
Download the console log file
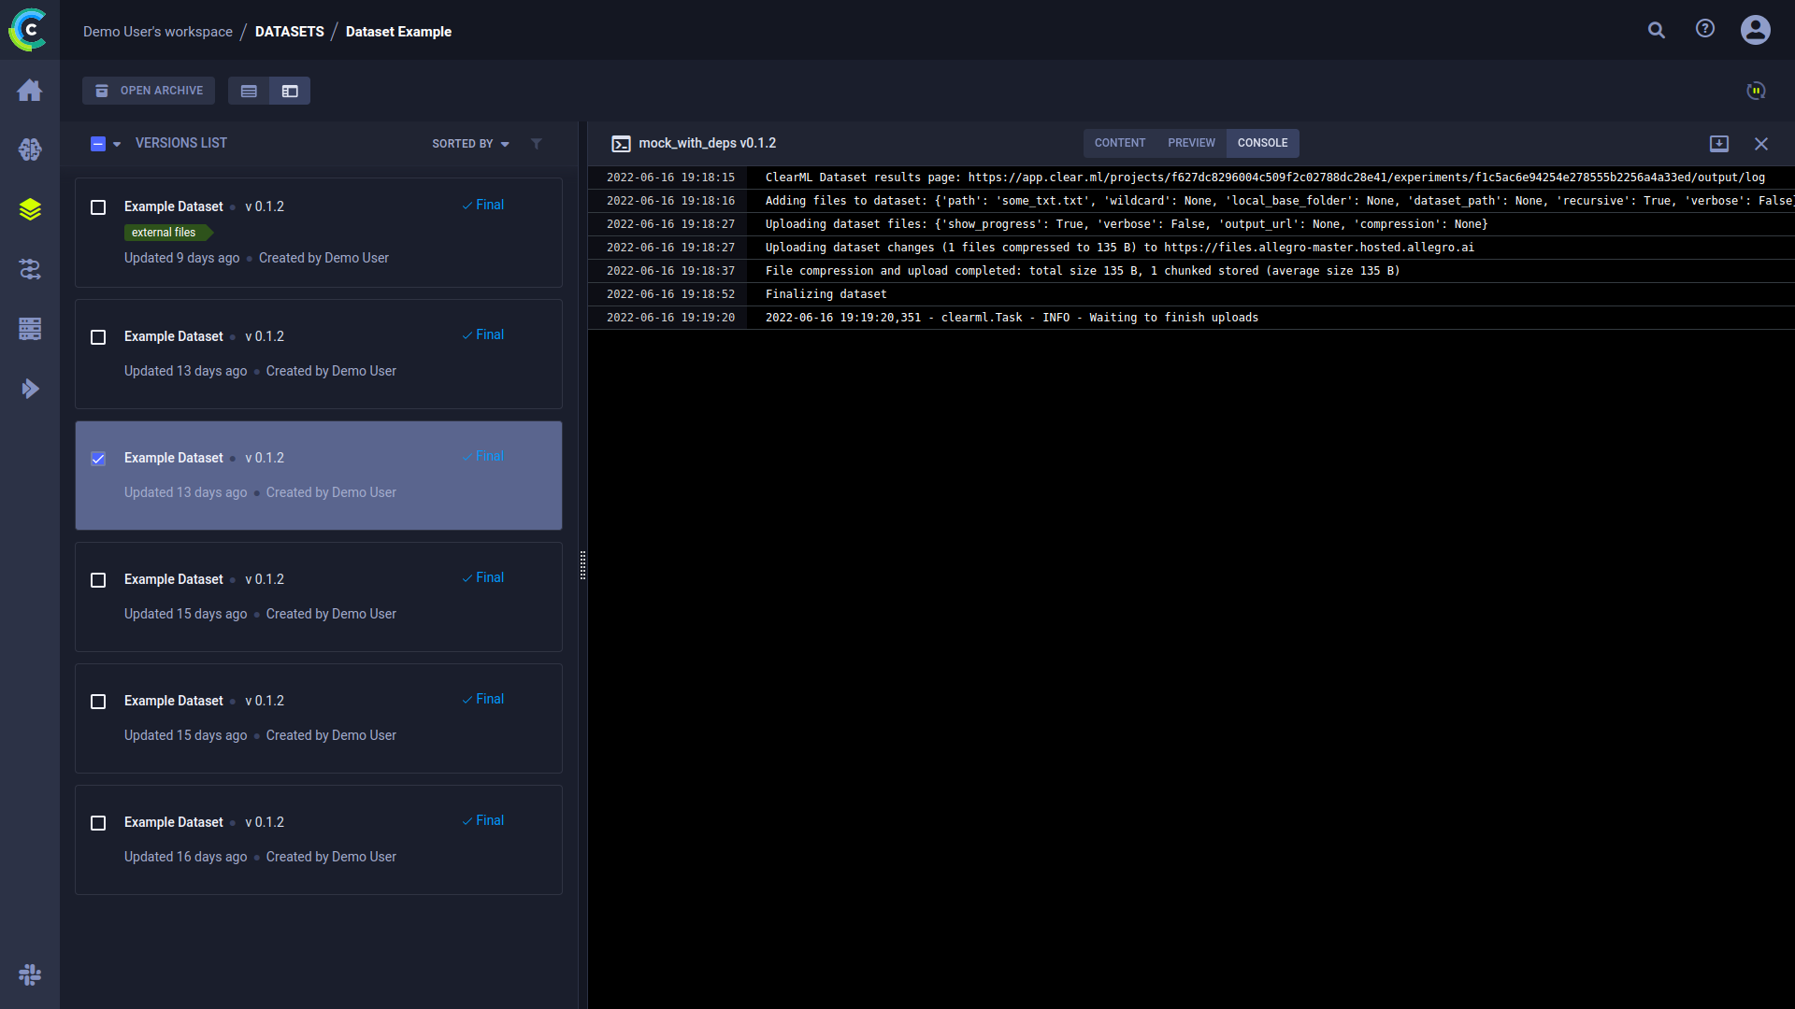coord(1718,144)
